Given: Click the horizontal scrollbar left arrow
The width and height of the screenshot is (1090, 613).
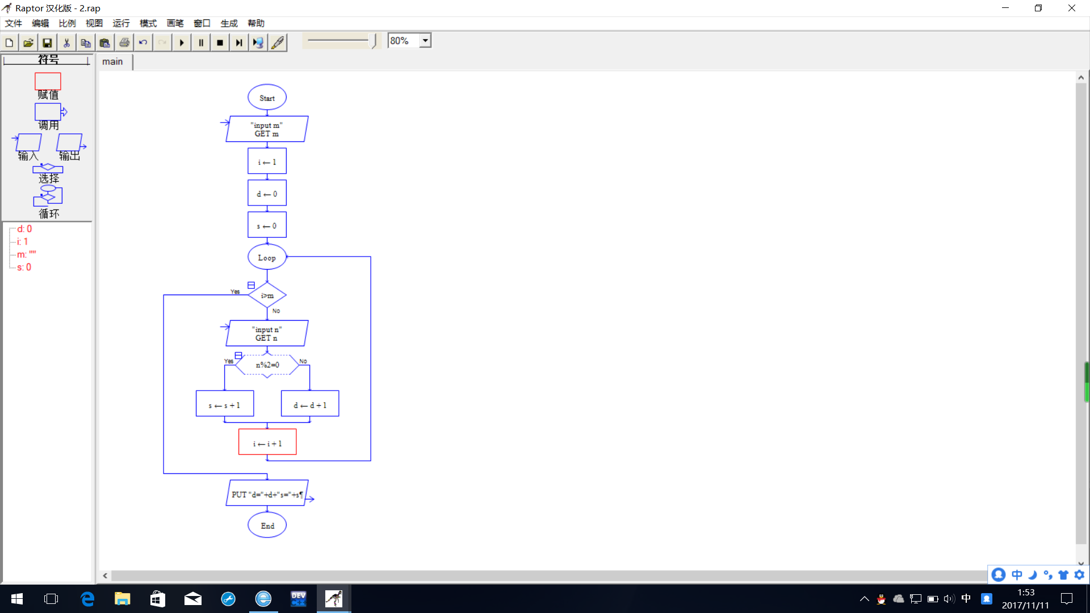Looking at the screenshot, I should (105, 576).
